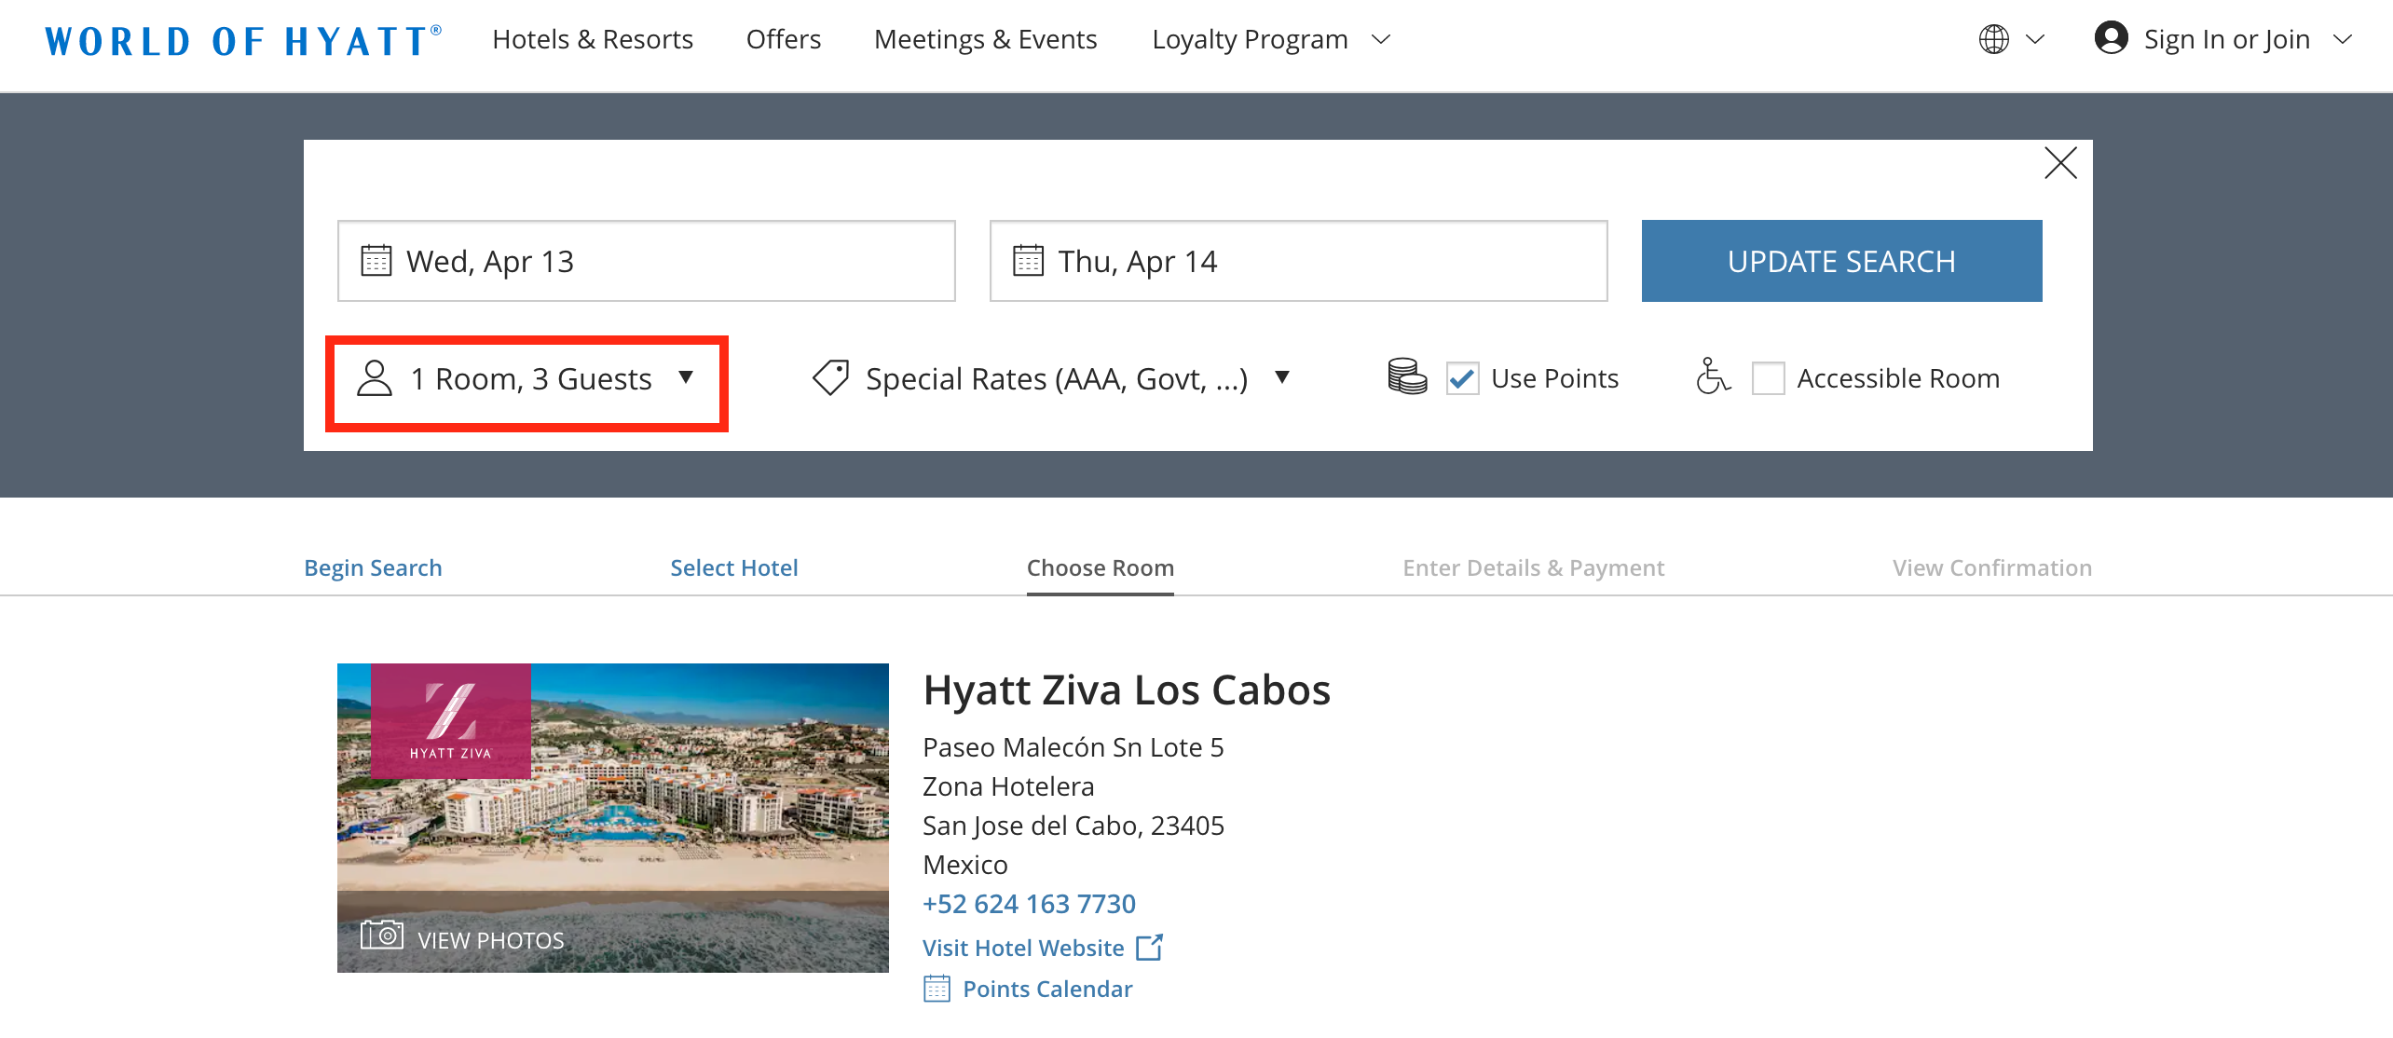Open Meetings & Events menu
The width and height of the screenshot is (2393, 1038).
click(x=986, y=39)
